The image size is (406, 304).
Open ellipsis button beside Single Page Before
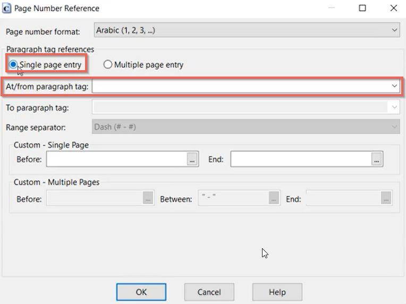point(192,159)
